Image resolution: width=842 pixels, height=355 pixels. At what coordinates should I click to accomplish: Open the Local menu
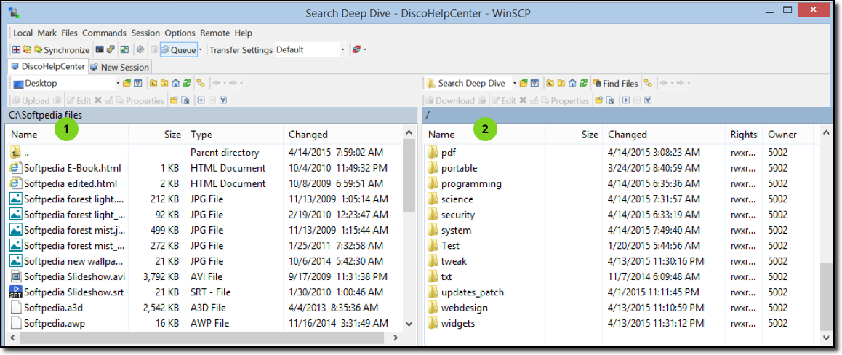coord(23,33)
